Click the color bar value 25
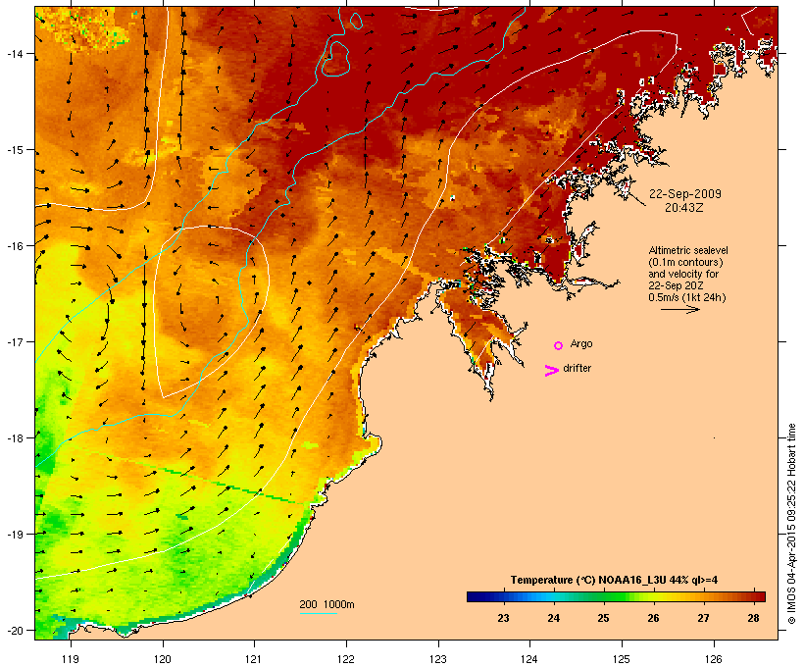The width and height of the screenshot is (804, 667). click(x=603, y=618)
